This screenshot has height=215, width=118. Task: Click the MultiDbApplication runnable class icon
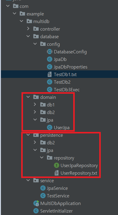click(x=36, y=203)
